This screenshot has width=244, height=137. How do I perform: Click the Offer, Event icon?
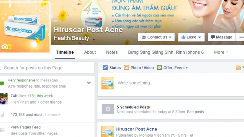pyautogui.click(x=159, y=68)
